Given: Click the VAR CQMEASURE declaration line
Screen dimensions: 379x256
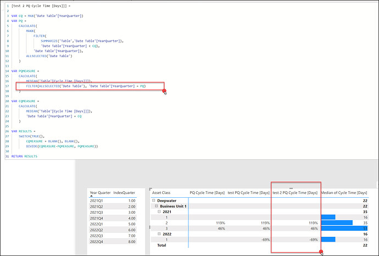Looking at the screenshot, I should click(x=25, y=101).
